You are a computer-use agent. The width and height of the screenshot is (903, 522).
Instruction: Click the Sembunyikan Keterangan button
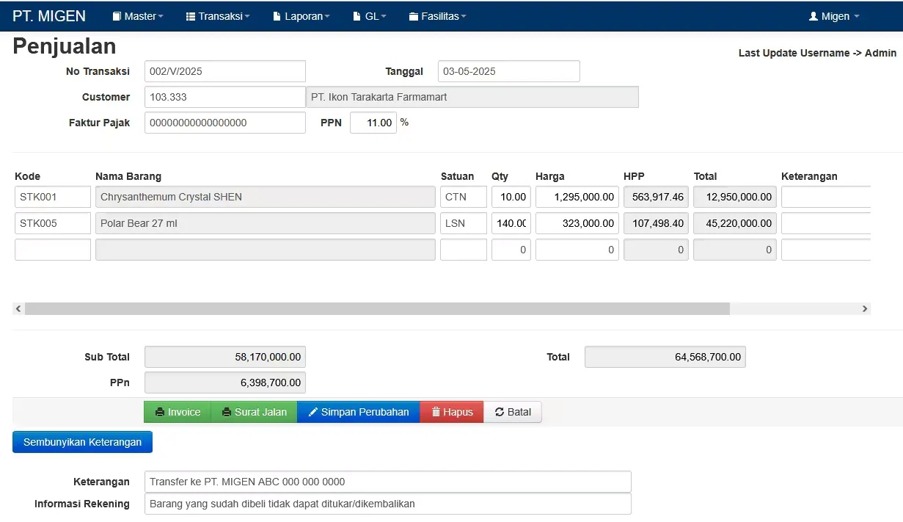[82, 442]
